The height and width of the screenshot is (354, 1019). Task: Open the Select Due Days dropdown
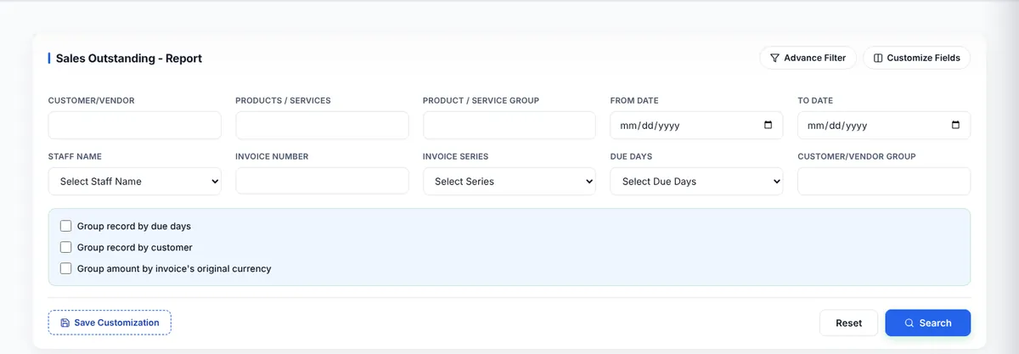pyautogui.click(x=696, y=181)
